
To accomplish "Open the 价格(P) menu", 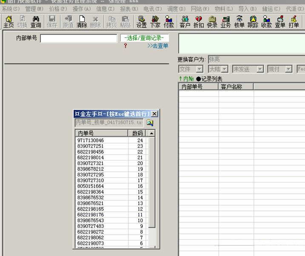I will coord(58,9).
